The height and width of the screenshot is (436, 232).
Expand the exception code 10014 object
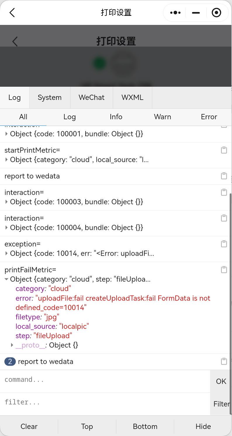[x=7, y=253]
